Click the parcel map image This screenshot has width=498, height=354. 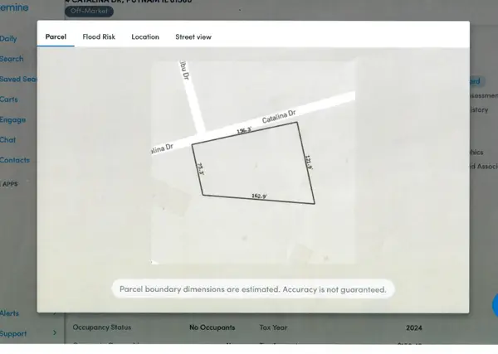253,162
